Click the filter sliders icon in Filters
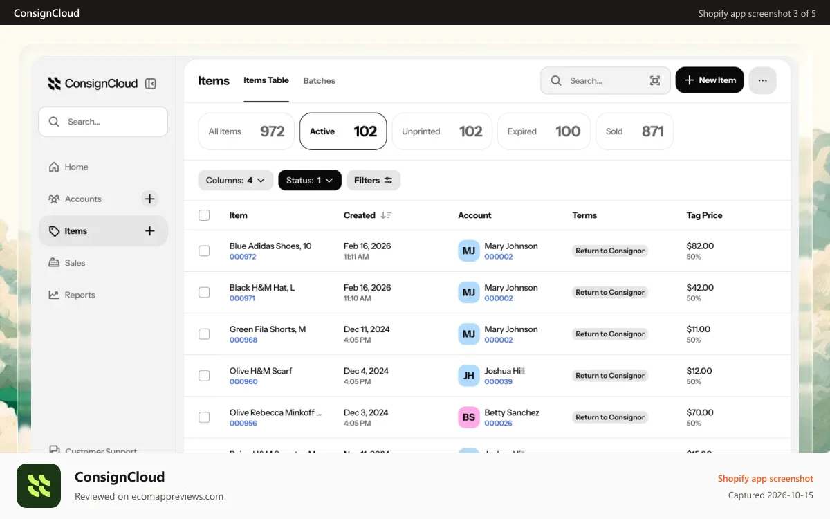The width and height of the screenshot is (830, 519). pos(388,180)
